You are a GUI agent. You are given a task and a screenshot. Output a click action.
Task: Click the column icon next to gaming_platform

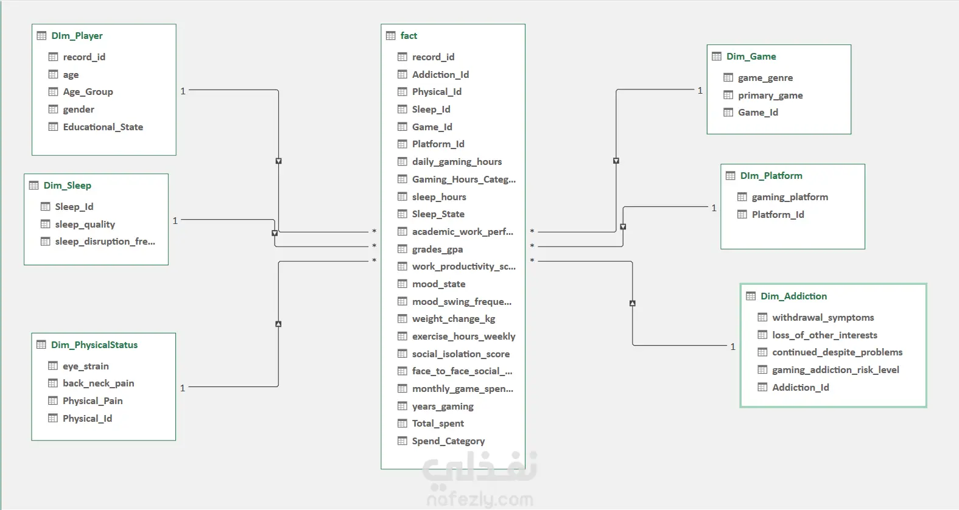coord(742,197)
